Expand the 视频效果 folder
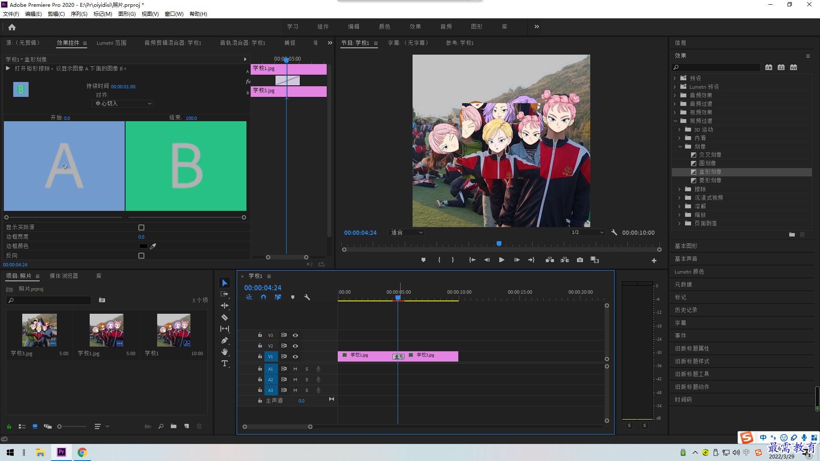820x461 pixels. (675, 113)
